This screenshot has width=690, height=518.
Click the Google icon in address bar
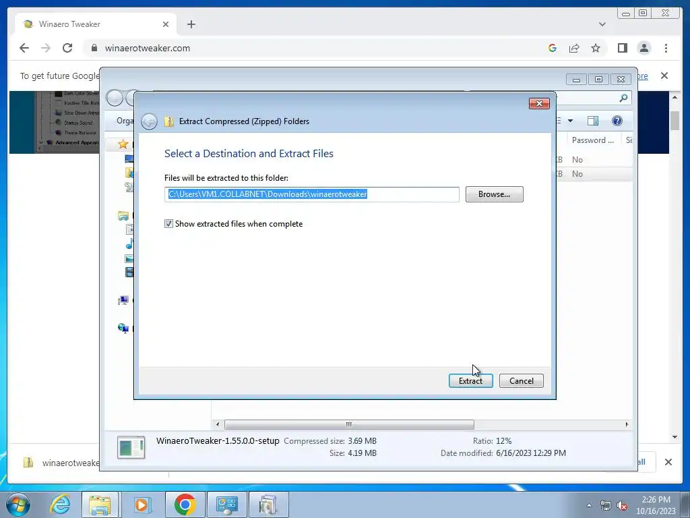coord(553,48)
